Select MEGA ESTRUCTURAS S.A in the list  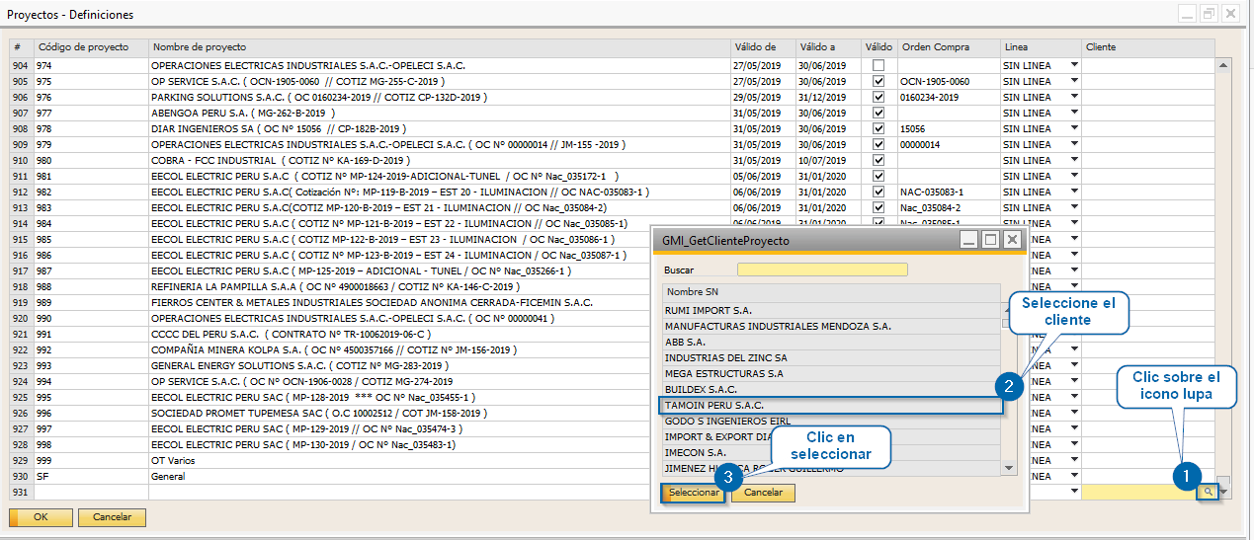click(832, 373)
